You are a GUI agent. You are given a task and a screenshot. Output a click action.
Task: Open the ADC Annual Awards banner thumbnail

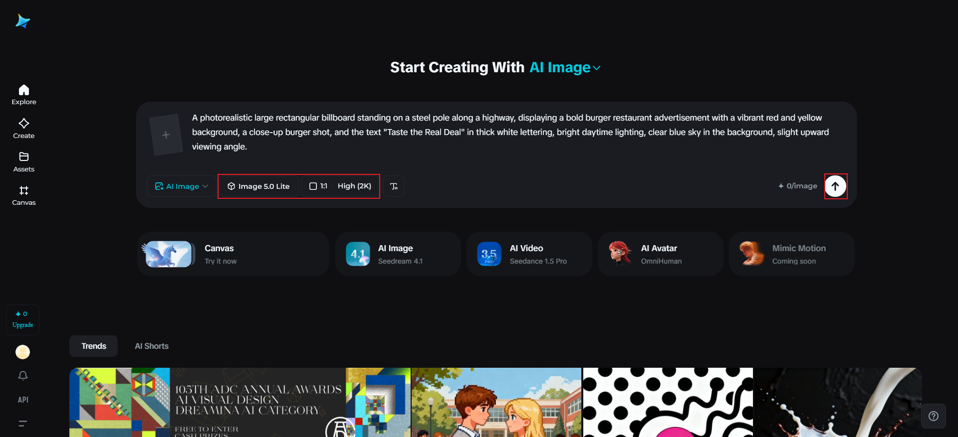pyautogui.click(x=240, y=403)
